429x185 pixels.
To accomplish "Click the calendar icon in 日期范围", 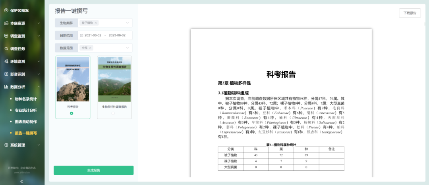I will [x=81, y=36].
